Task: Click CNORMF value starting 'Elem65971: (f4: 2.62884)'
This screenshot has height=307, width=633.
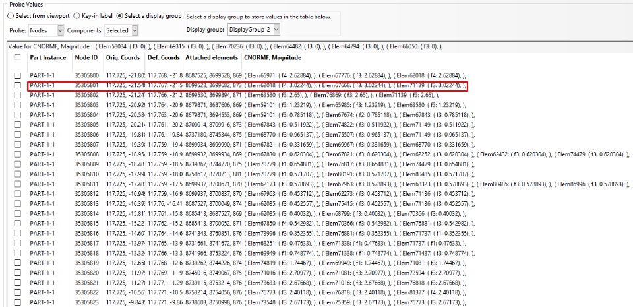Action: [355, 75]
